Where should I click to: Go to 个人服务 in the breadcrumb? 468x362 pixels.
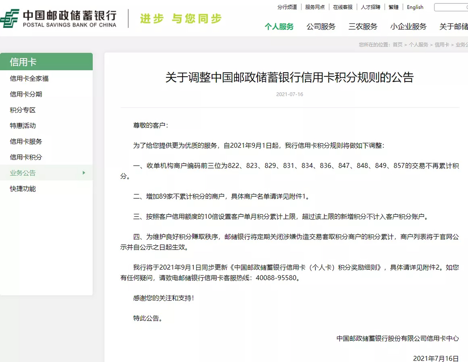tap(419, 45)
